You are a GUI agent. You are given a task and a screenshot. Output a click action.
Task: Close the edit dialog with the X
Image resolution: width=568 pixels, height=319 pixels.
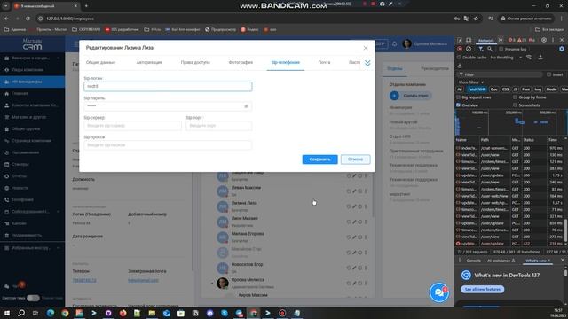pyautogui.click(x=366, y=48)
